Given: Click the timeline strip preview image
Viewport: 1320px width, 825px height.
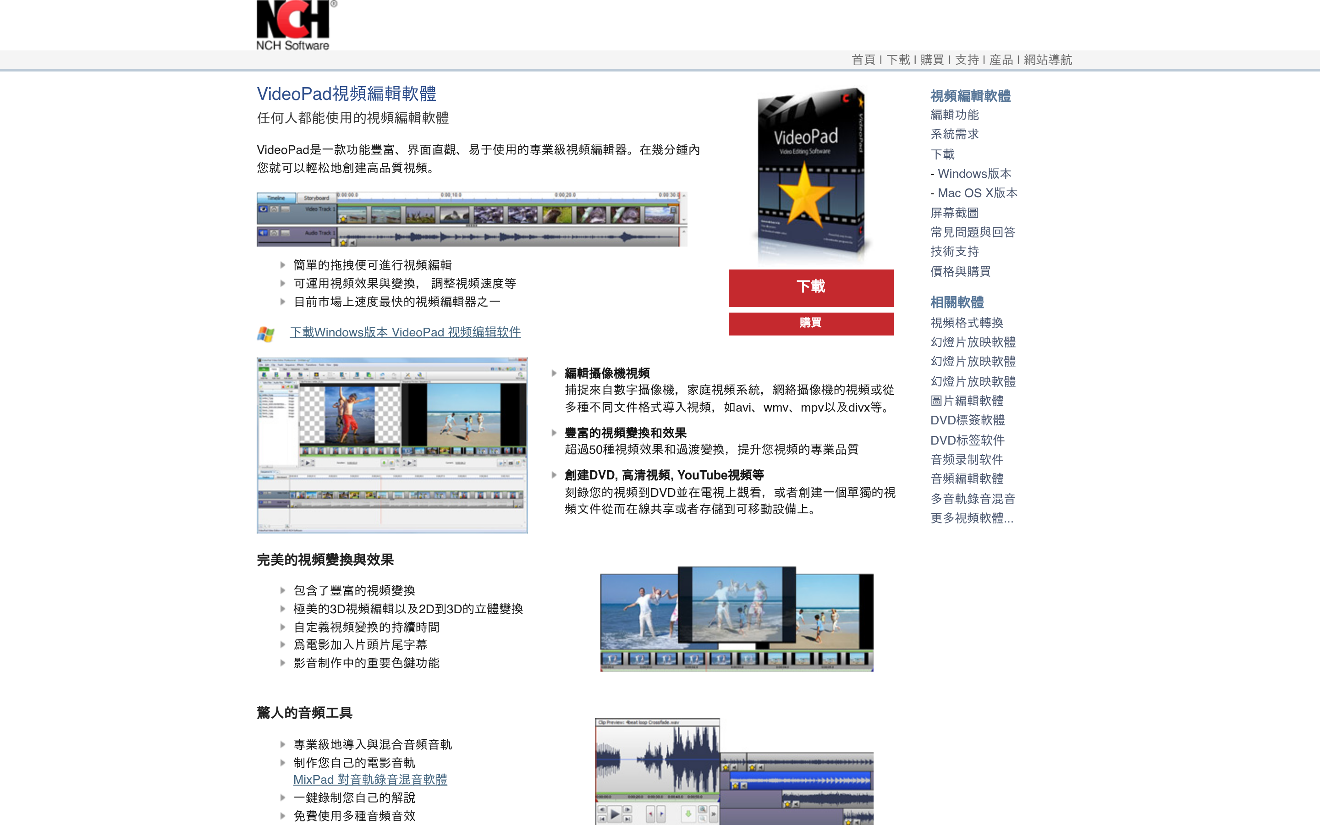Looking at the screenshot, I should pos(472,219).
